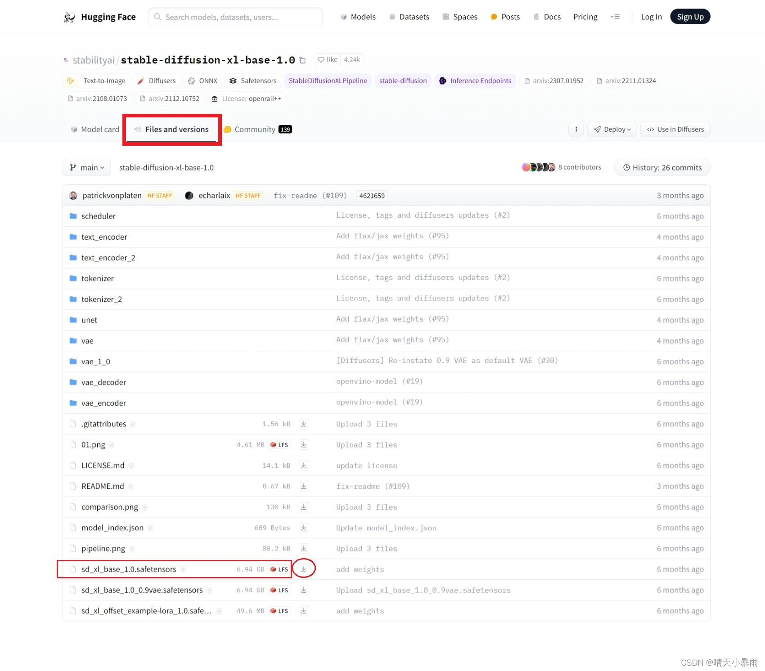This screenshot has height=671, width=765.
Task: Download sd_xl_offset_example-lora file via download icon
Action: (304, 611)
